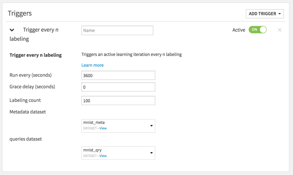This screenshot has width=293, height=175.
Task: Click the Triggers section heading
Action: tap(20, 13)
